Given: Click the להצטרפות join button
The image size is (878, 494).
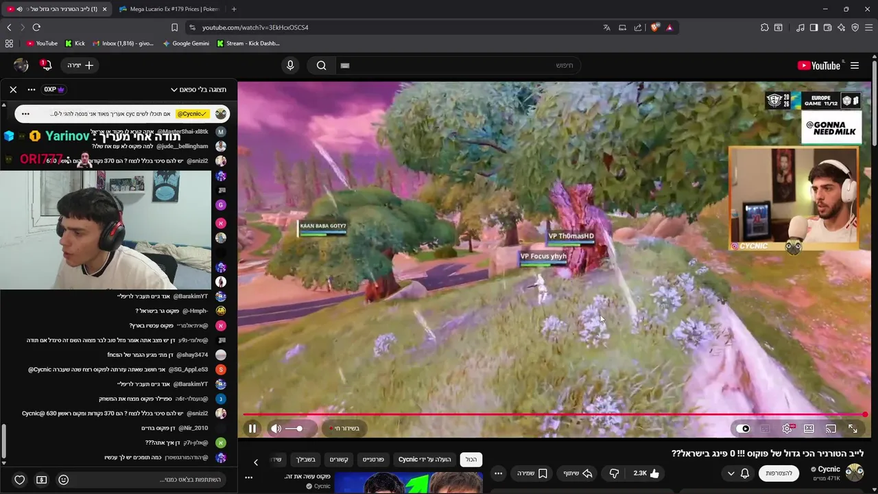Looking at the screenshot, I should (779, 473).
